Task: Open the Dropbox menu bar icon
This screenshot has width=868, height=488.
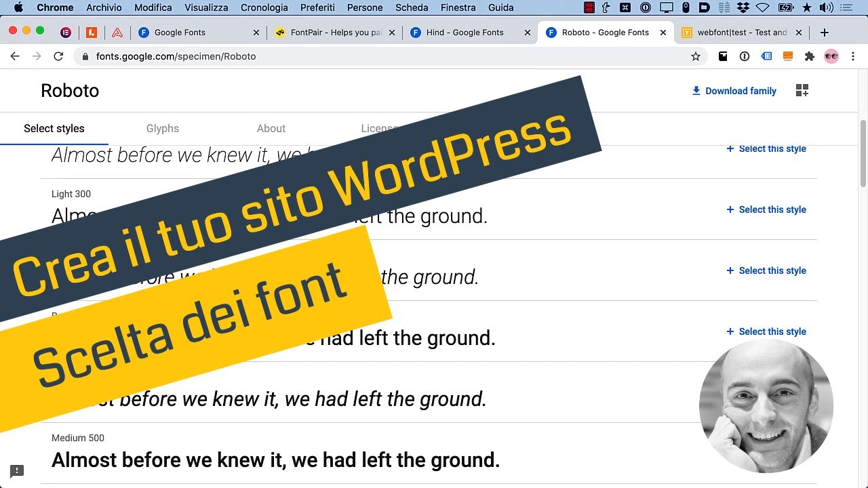Action: pyautogui.click(x=744, y=7)
